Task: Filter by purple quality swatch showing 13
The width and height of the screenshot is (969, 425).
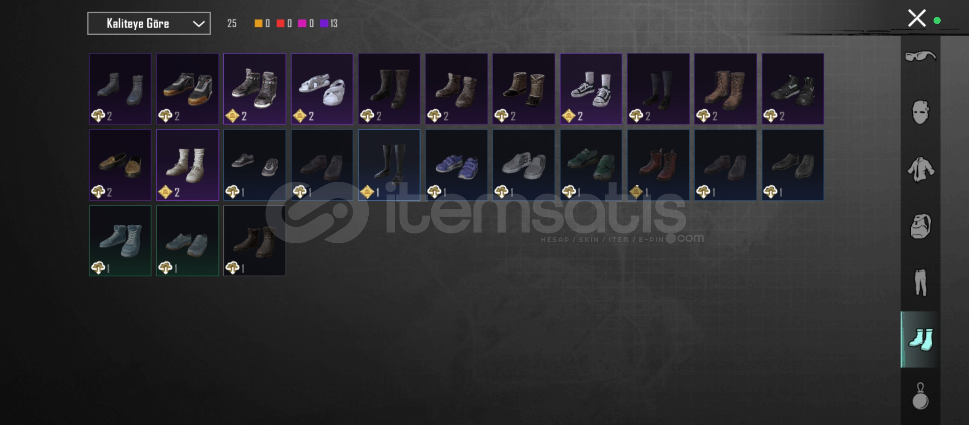Action: coord(324,24)
